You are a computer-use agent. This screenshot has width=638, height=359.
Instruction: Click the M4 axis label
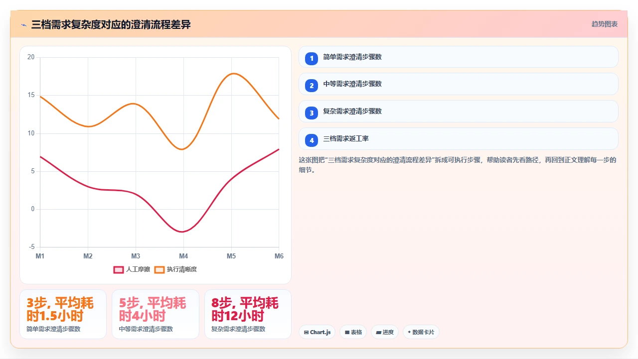[x=183, y=256]
